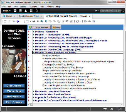This screenshot has width=126, height=112.
Task: Click the double arrow toolbar icon
Action: 85,21
